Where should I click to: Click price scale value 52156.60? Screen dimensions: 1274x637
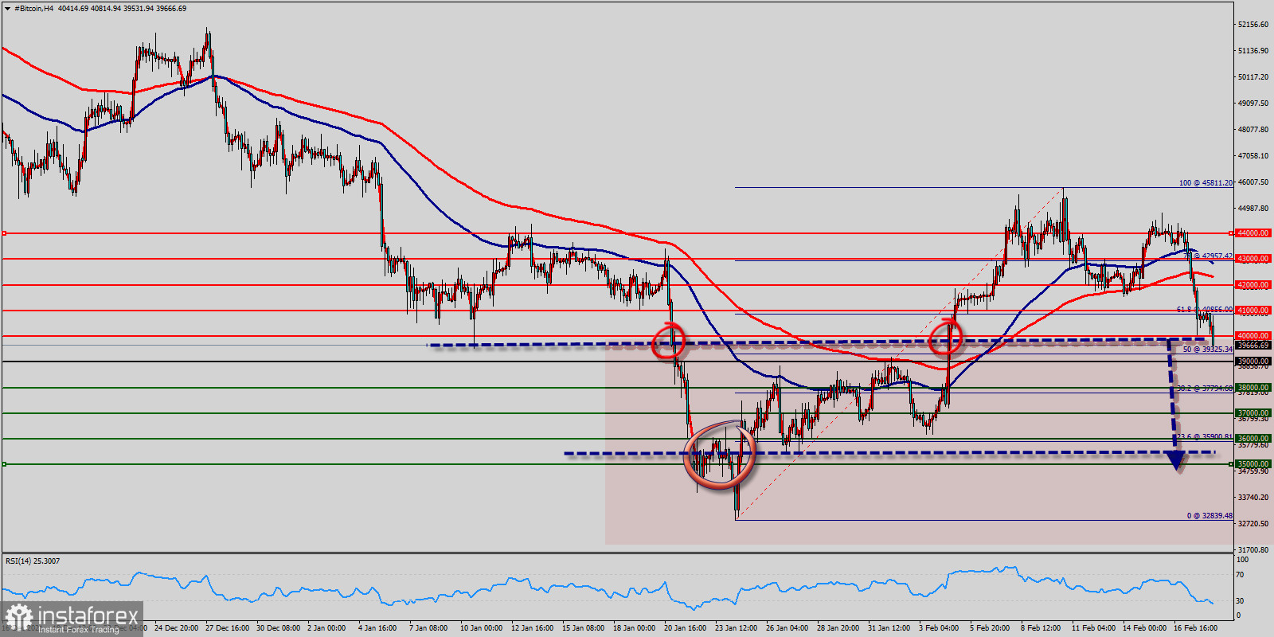pos(1253,25)
